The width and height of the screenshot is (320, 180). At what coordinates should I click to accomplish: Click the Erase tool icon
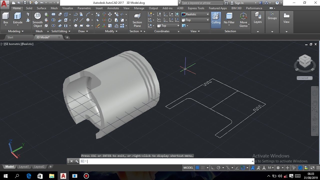[x=98, y=25]
